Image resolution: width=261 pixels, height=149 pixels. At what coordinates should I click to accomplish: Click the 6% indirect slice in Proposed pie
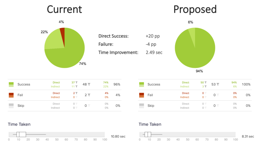[192, 33]
